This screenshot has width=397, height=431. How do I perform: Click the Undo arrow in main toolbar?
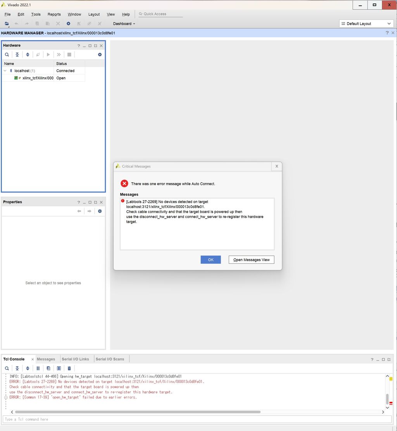(x=17, y=24)
